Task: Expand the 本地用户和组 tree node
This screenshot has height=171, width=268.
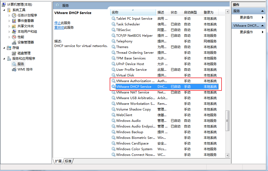Action: click(x=9, y=32)
